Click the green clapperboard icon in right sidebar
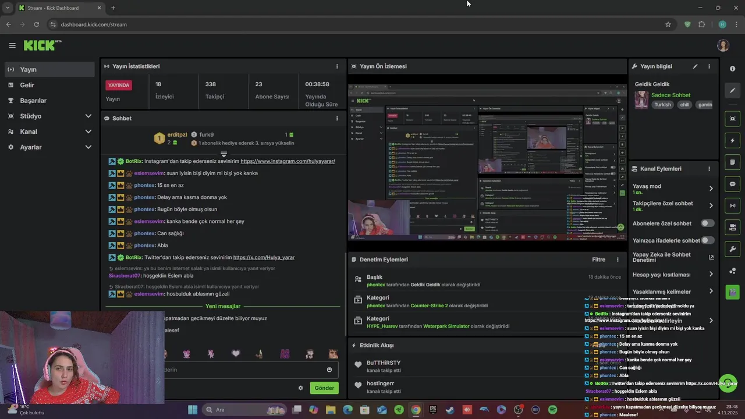Screen dimensions: 745x419 click(732, 292)
